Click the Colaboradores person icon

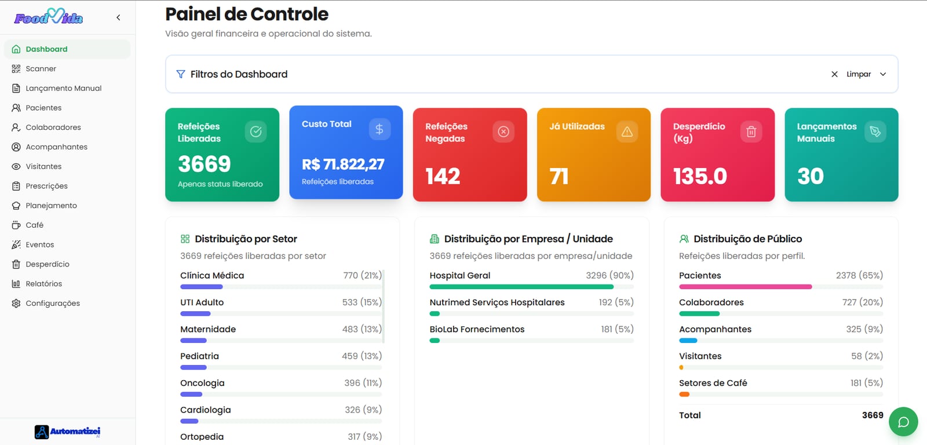click(x=16, y=127)
